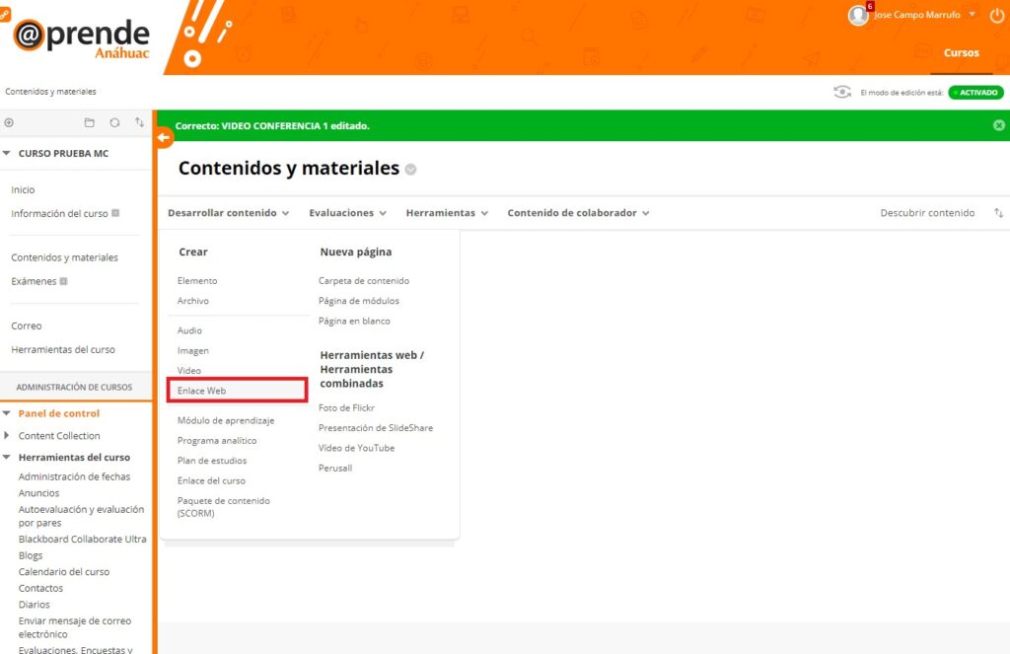Viewport: 1010px width, 654px height.
Task: Toggle edit mode ACTIVADO switch
Action: [x=975, y=93]
